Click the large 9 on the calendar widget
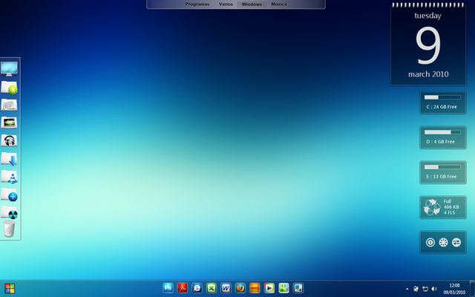Image resolution: width=475 pixels, height=297 pixels. tap(427, 45)
